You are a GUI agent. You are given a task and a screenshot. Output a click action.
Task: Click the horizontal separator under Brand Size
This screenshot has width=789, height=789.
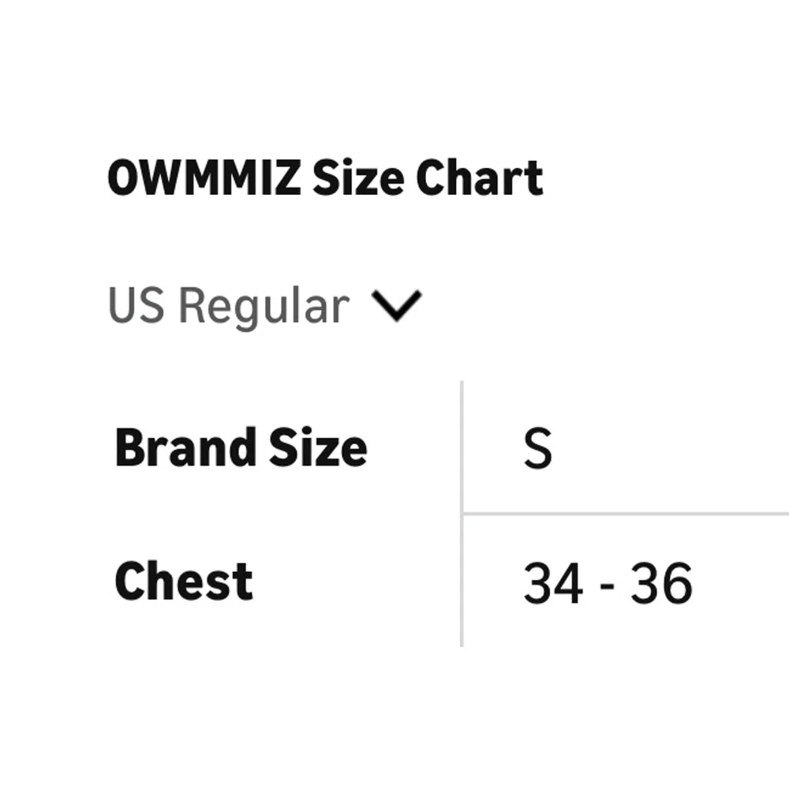pos(623,513)
